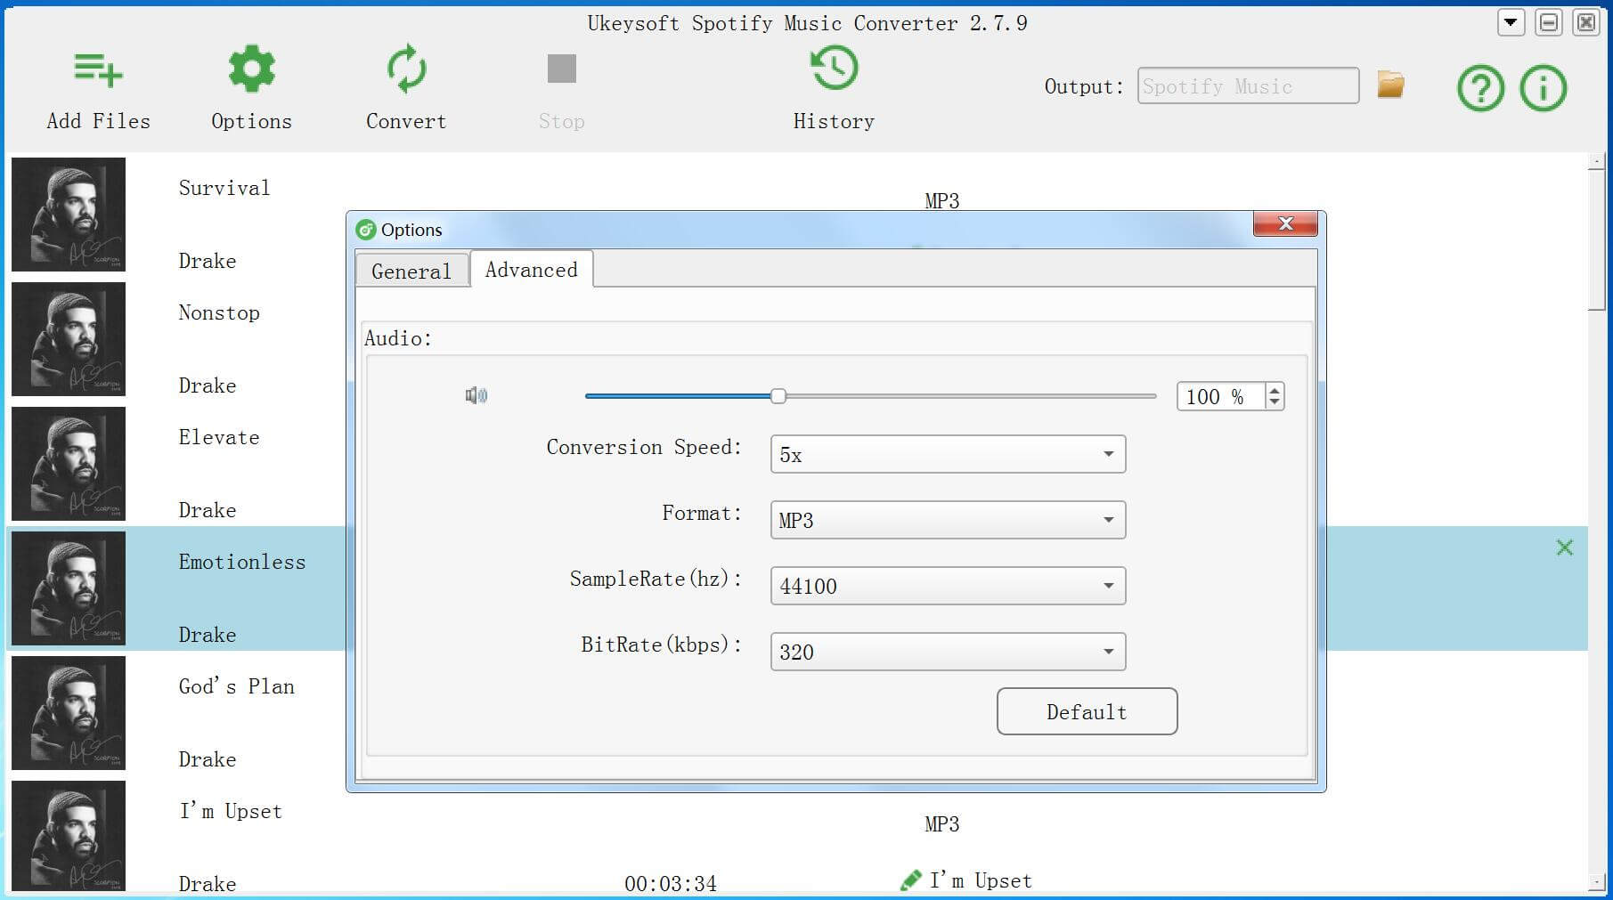
Task: Select the Advanced tab
Action: [x=532, y=269]
